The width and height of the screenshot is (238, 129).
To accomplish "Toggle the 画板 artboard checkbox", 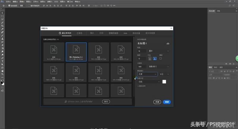I will click(x=161, y=58).
